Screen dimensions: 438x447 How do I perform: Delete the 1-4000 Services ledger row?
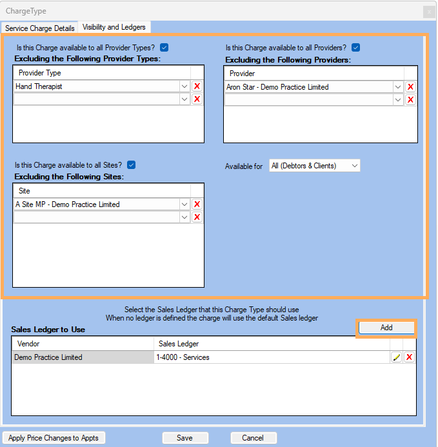[409, 357]
